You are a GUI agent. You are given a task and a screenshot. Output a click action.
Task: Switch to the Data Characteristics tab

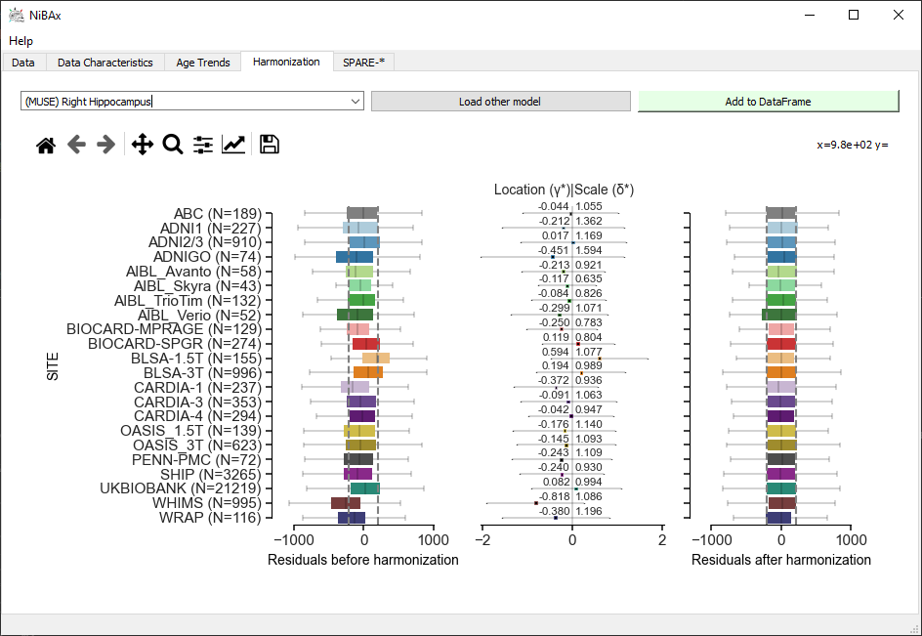click(x=105, y=63)
